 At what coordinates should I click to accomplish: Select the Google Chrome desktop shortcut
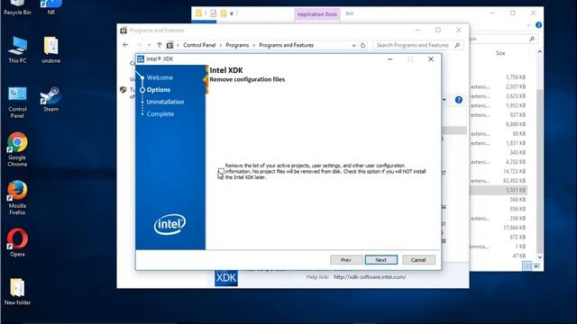coord(17,149)
